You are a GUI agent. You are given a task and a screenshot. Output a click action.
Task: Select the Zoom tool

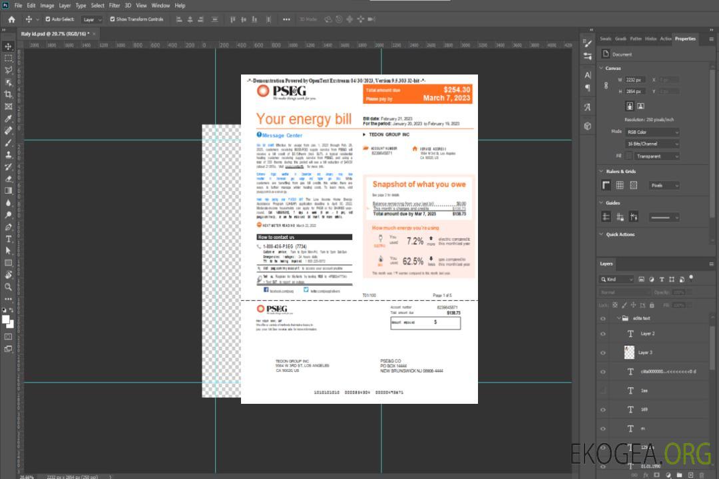9,287
